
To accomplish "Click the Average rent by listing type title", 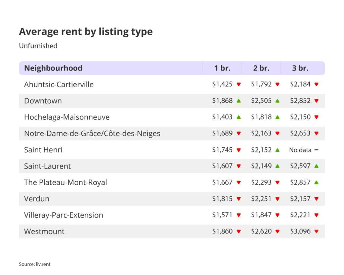I will pyautogui.click(x=86, y=32).
